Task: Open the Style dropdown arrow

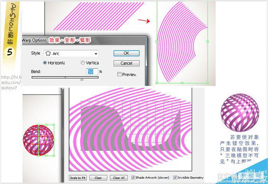Action: tap(96, 53)
